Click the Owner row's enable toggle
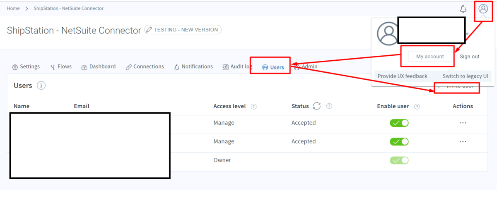Image resolution: width=497 pixels, height=202 pixels. 399,160
